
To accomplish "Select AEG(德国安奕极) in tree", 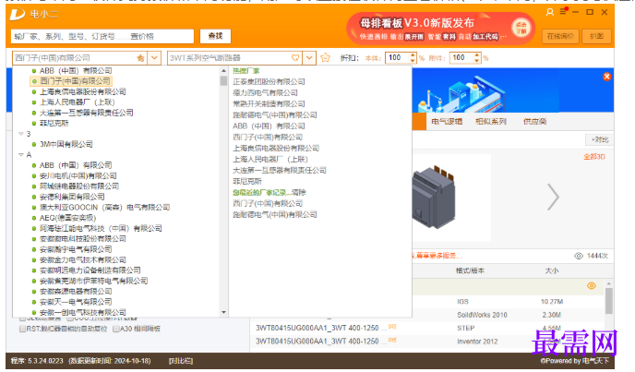I will tap(67, 218).
